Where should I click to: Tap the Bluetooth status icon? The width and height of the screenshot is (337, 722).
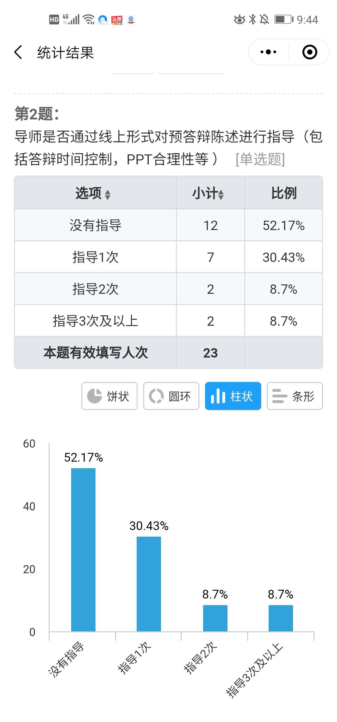pos(252,19)
